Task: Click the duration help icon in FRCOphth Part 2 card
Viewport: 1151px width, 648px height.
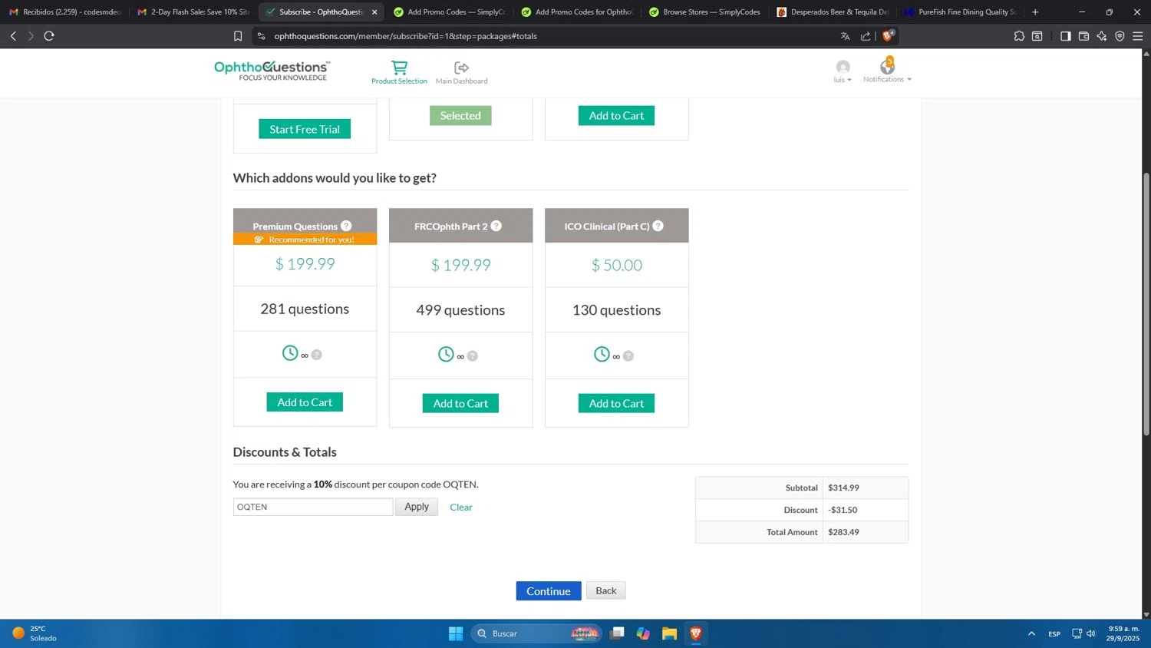Action: coord(473,355)
